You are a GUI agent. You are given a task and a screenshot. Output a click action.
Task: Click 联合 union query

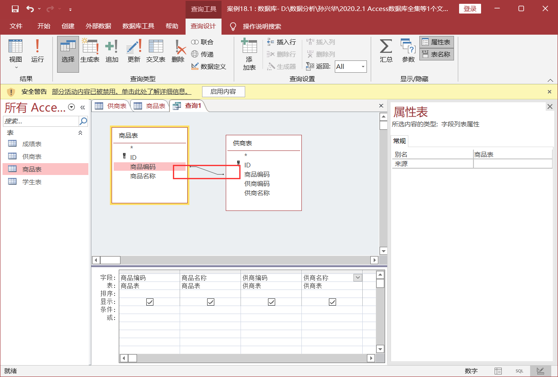(202, 42)
